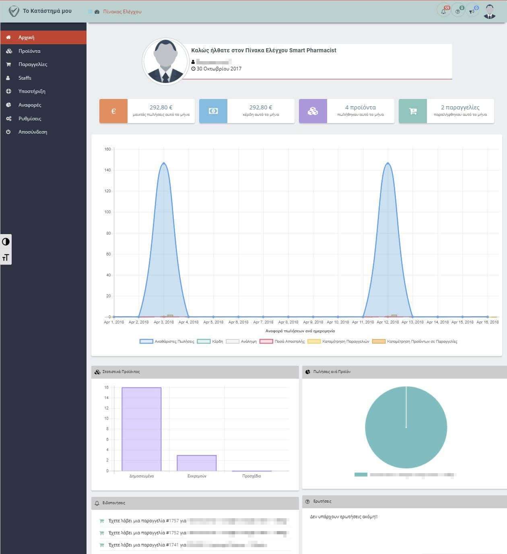Image resolution: width=507 pixels, height=554 pixels.
Task: Click the notifications bell icon in header
Action: click(x=443, y=11)
